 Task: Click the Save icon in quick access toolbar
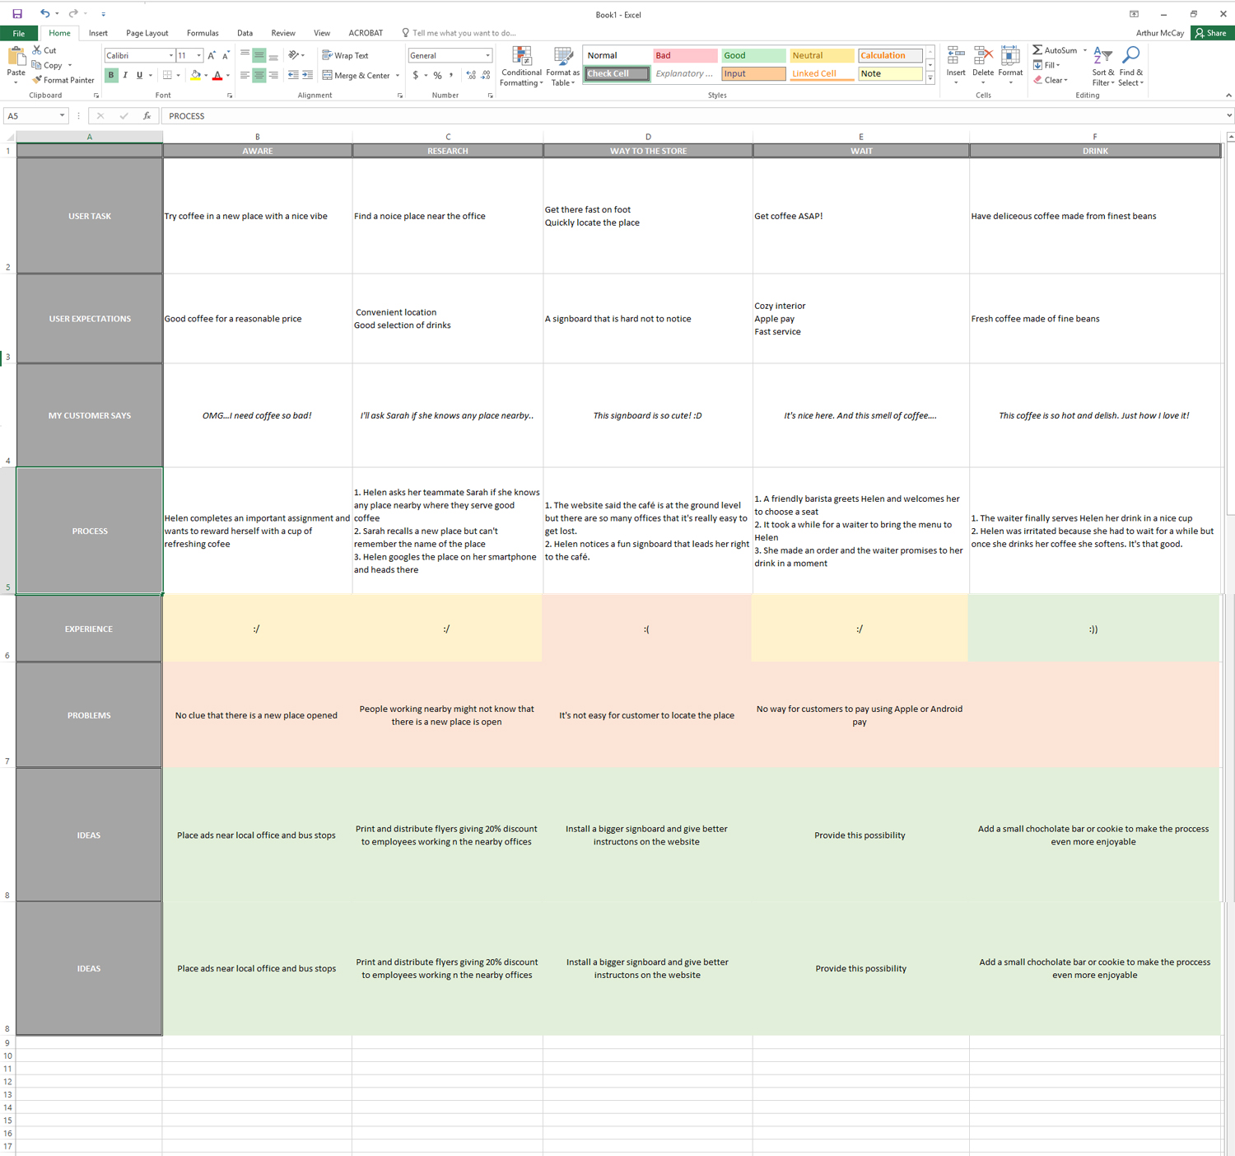click(17, 14)
